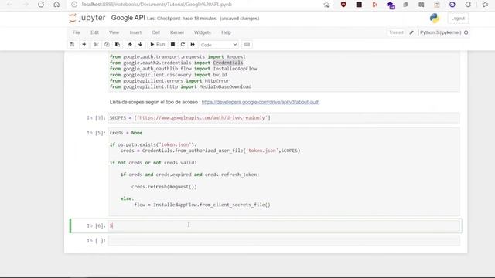
Task: Move the selected cell down
Action: point(141,45)
